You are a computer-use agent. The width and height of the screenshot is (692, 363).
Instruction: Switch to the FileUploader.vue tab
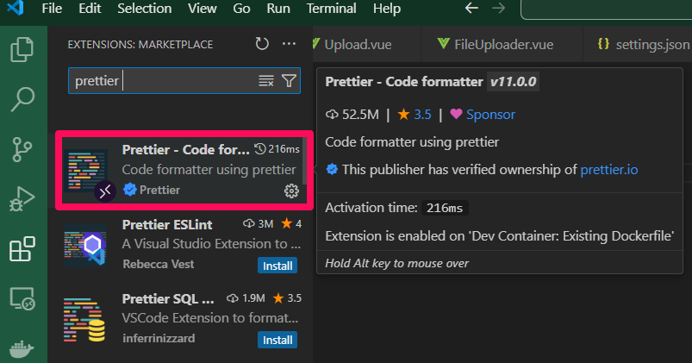point(496,45)
